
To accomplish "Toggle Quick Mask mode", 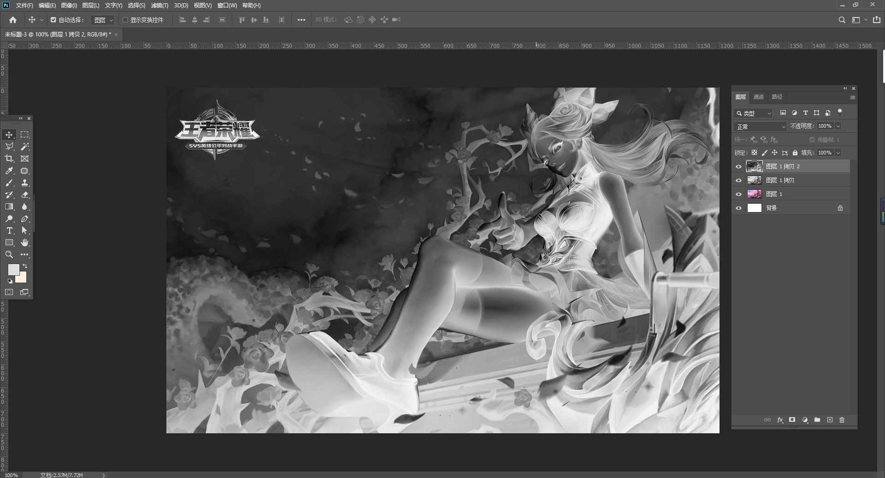I will tap(9, 292).
